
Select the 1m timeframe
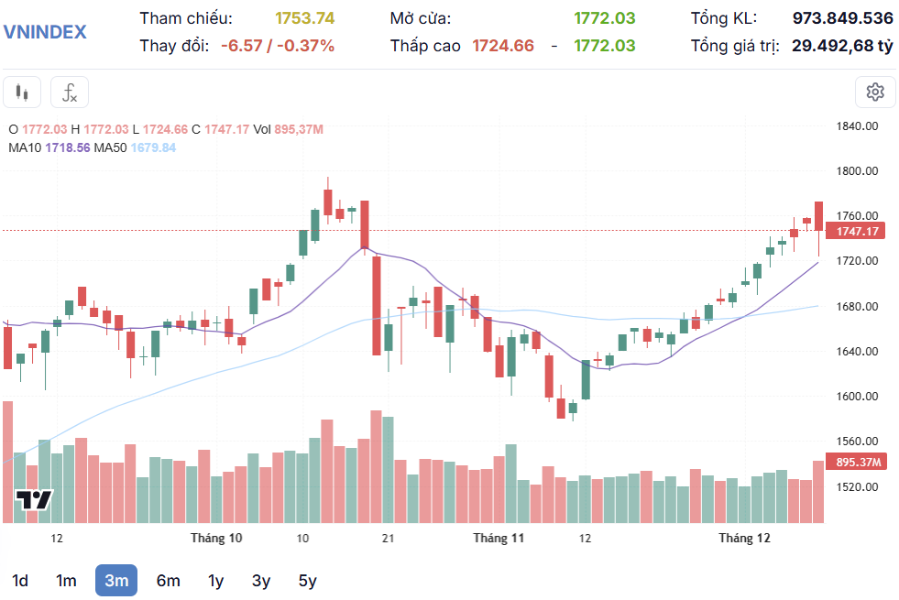click(x=65, y=580)
